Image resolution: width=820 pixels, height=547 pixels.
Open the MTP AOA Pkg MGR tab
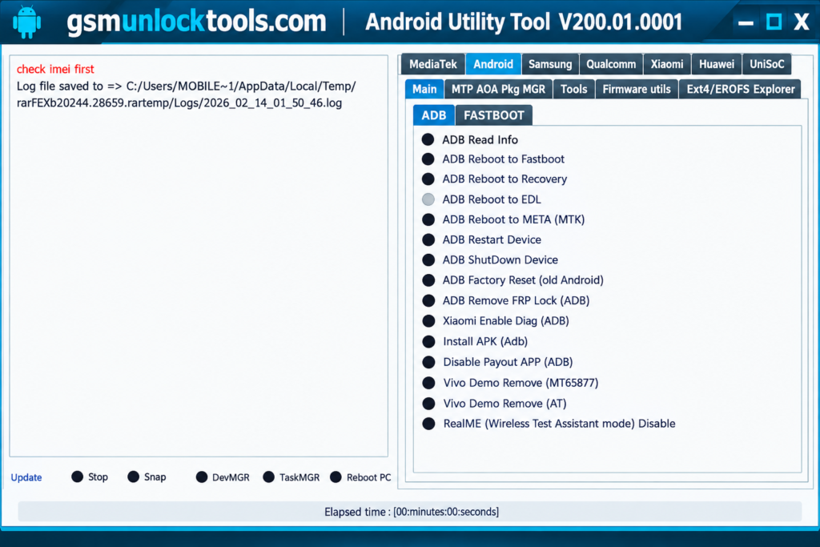(498, 90)
